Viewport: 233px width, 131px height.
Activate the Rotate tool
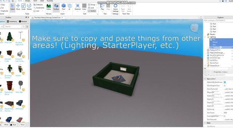click(x=29, y=7)
